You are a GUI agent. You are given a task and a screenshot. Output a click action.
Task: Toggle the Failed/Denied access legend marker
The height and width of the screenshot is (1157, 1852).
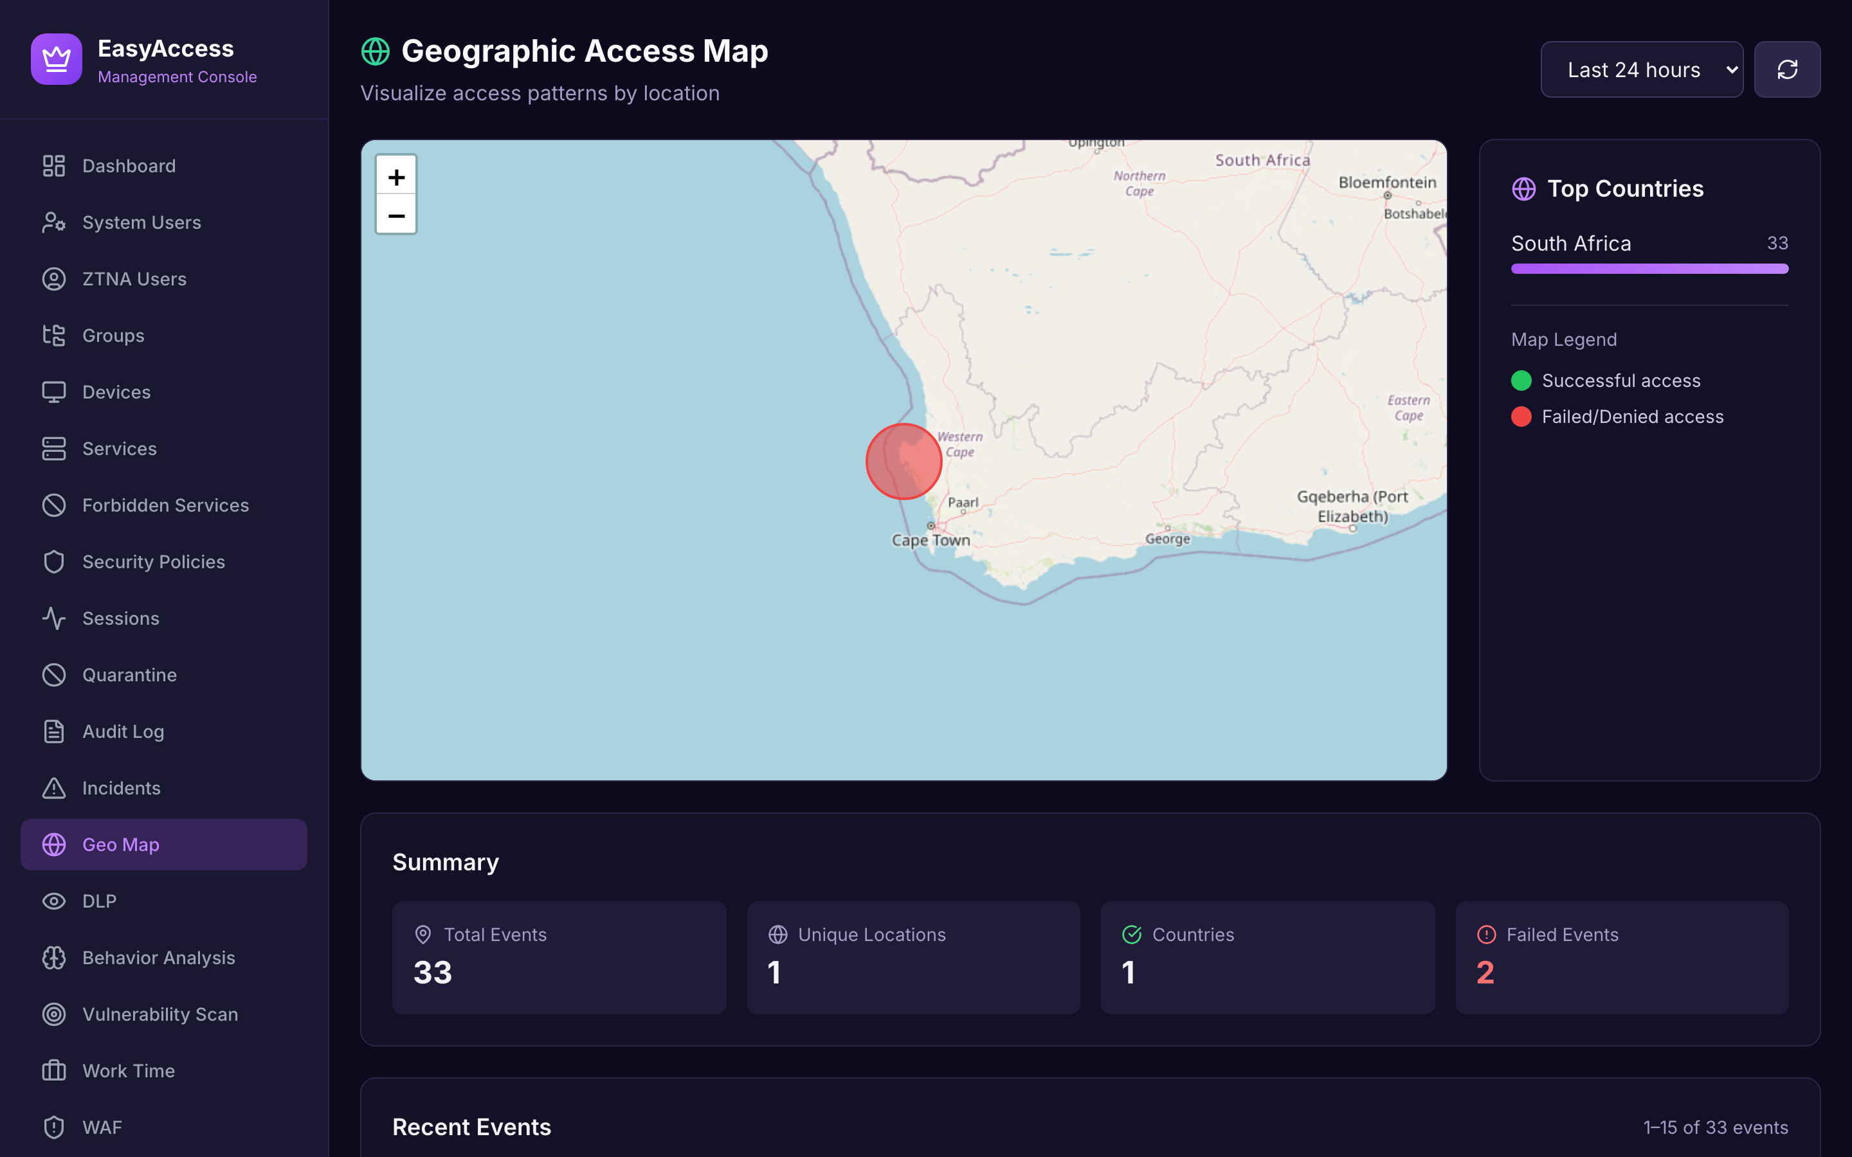pyautogui.click(x=1522, y=417)
